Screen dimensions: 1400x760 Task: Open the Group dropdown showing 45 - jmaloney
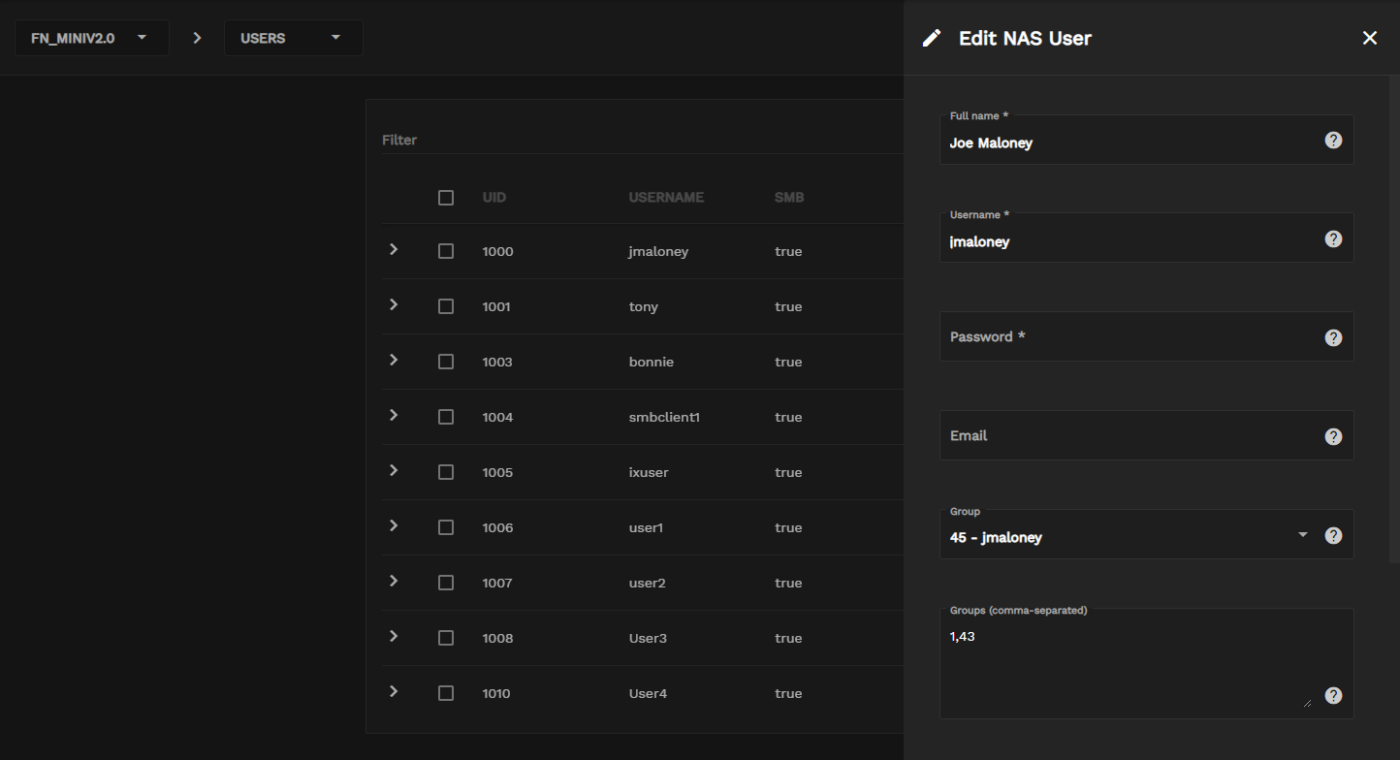(1125, 536)
